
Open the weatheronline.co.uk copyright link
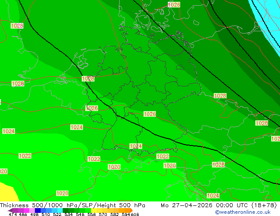243,212
